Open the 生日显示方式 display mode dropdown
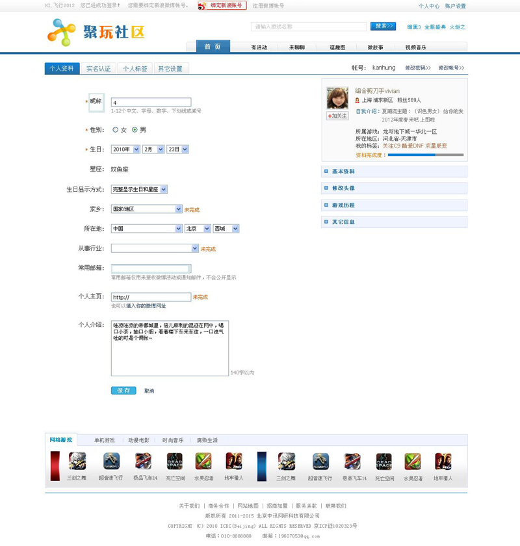520x546 pixels. click(x=139, y=189)
